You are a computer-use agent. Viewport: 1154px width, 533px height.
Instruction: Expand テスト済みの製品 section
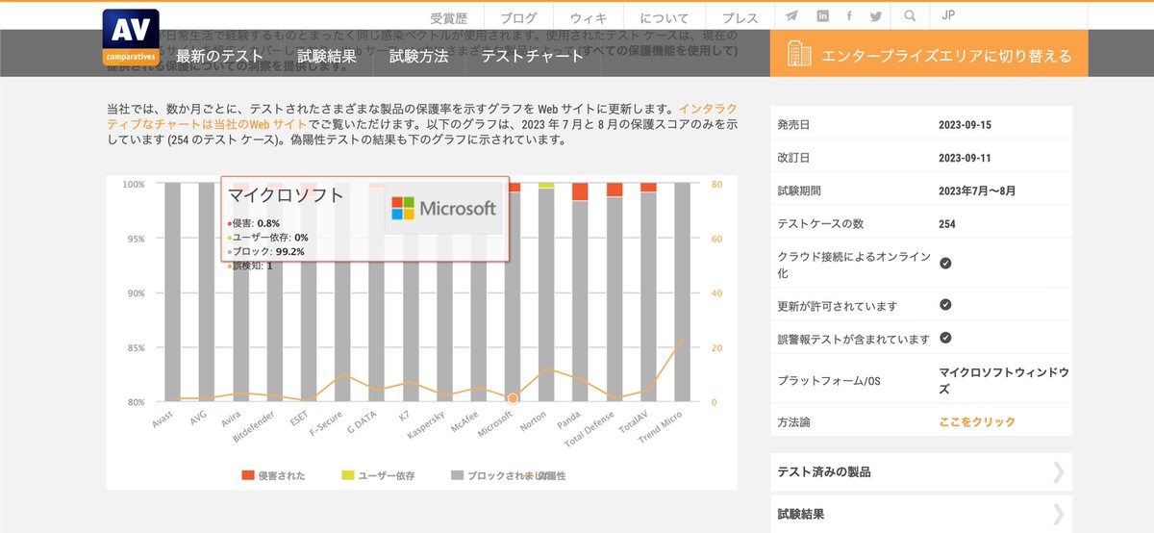(x=921, y=471)
